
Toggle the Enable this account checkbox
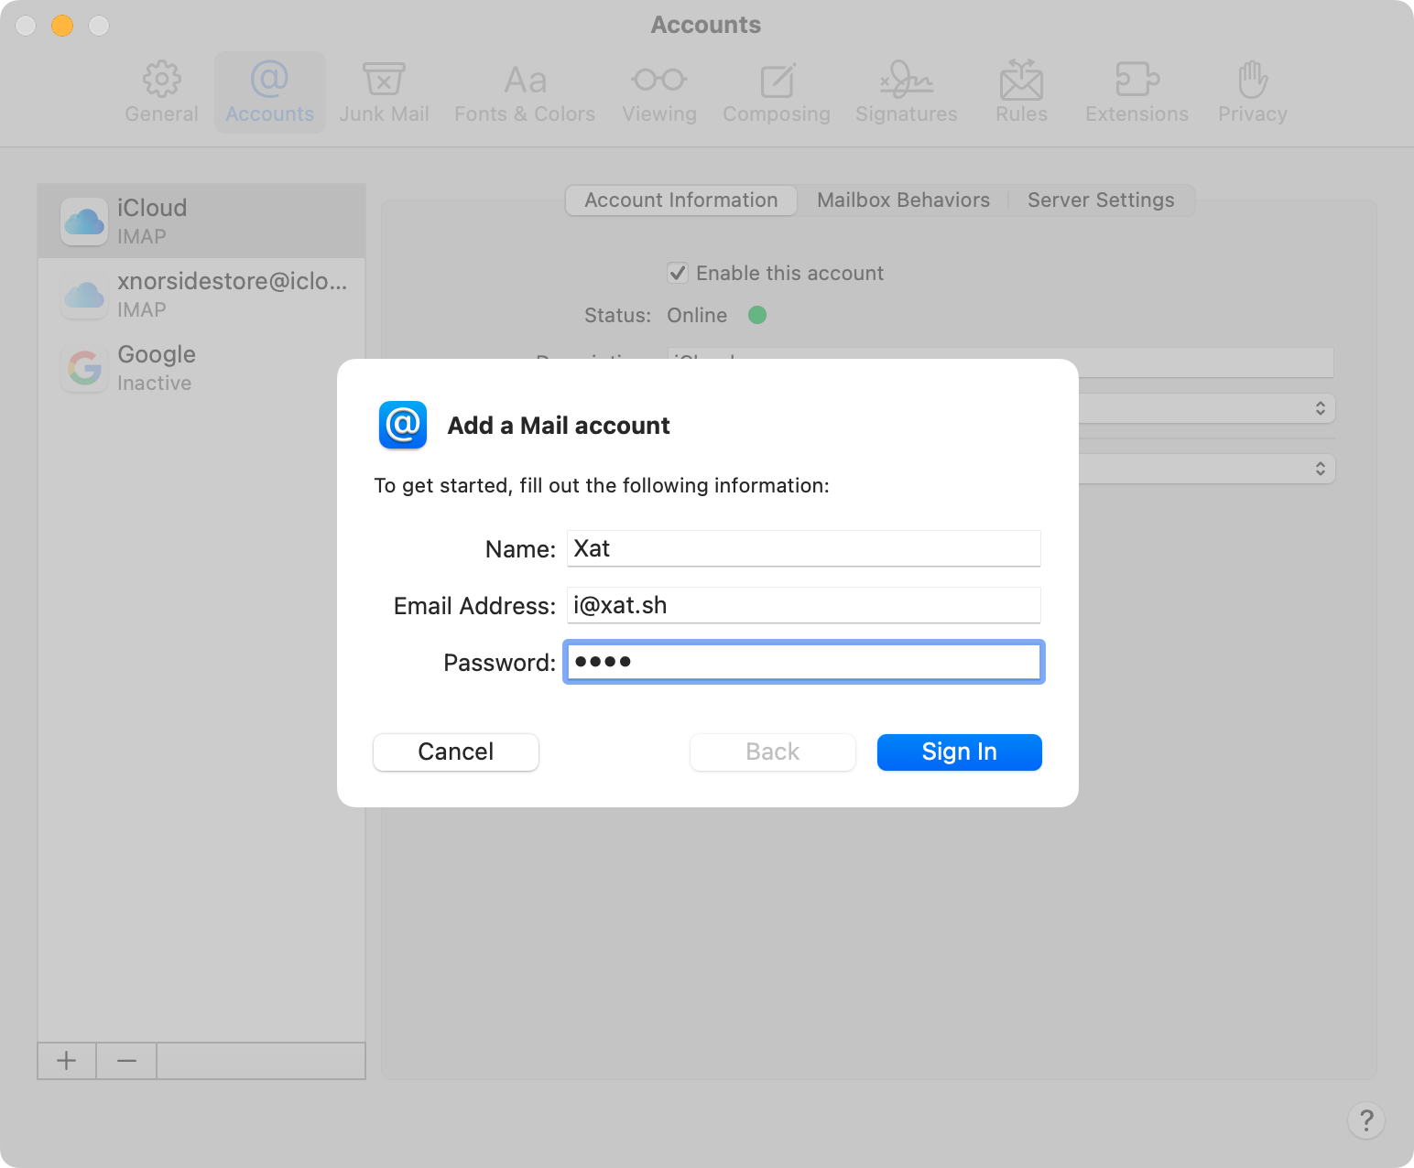[678, 273]
